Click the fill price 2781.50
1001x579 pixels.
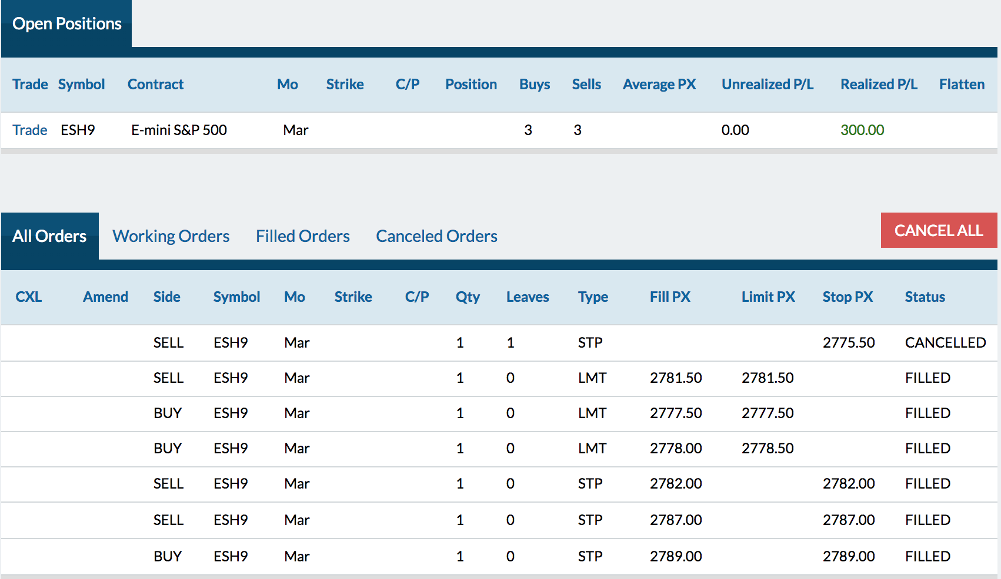coord(676,378)
